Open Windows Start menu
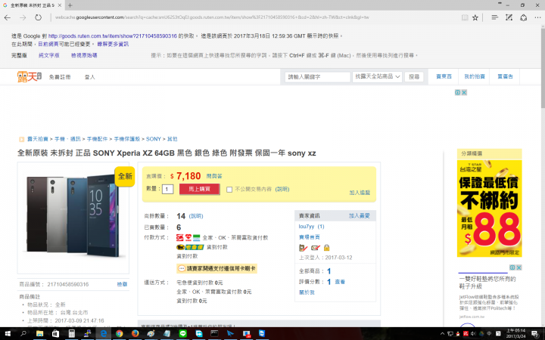 point(8,334)
